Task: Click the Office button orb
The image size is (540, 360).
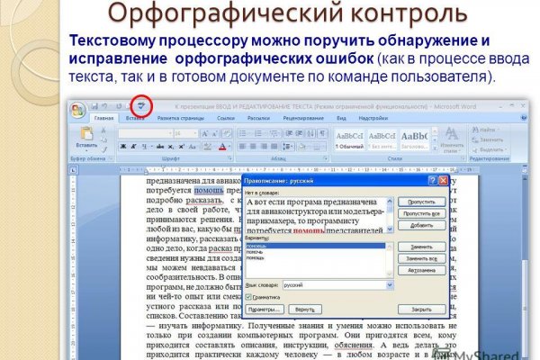Action: 80,111
